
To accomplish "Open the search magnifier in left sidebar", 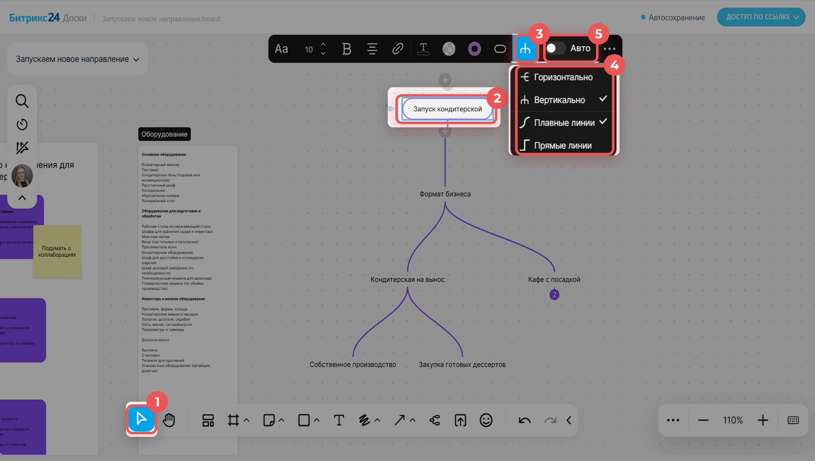I will [22, 101].
